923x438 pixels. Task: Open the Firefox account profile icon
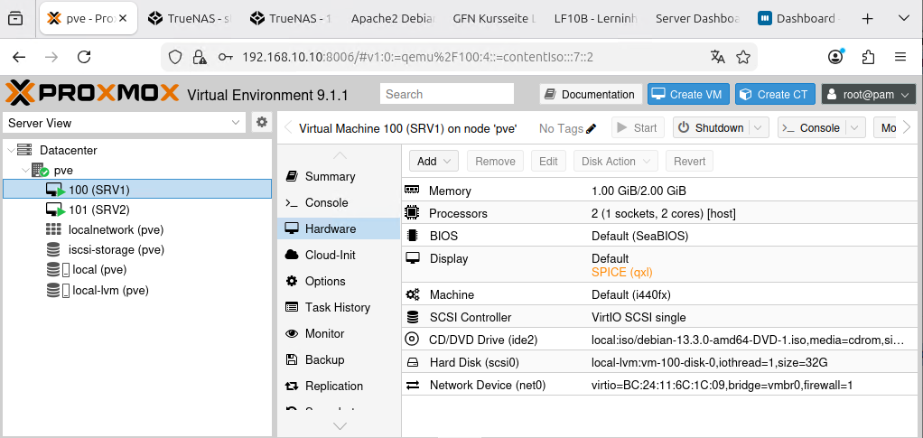click(835, 57)
